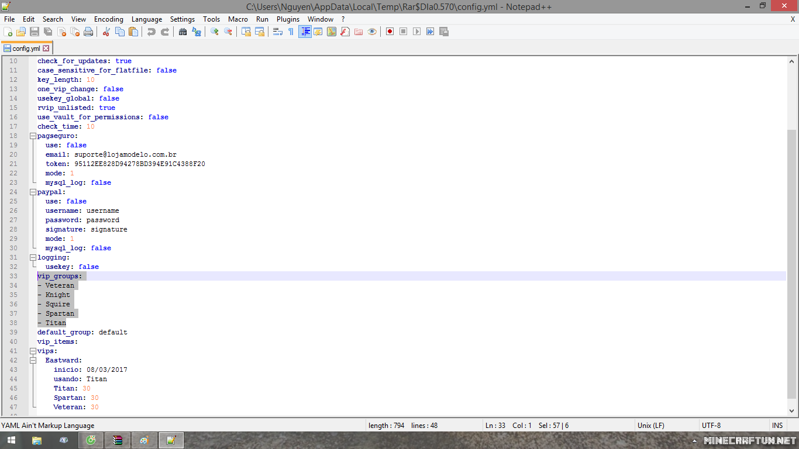Collapse the logging block

tap(33, 257)
